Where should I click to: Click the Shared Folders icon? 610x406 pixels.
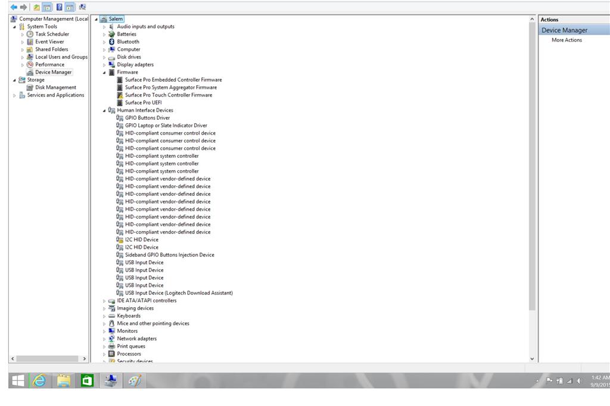30,49
